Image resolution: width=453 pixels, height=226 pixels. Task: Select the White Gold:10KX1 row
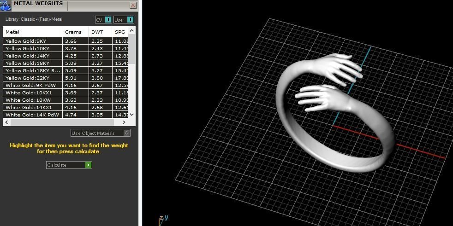click(x=66, y=93)
